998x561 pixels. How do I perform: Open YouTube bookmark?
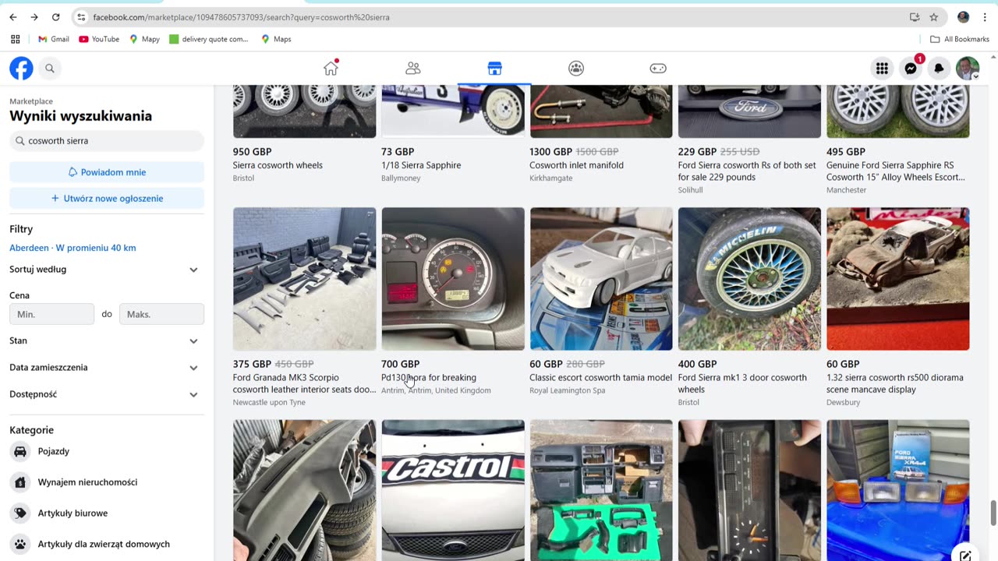pos(99,39)
